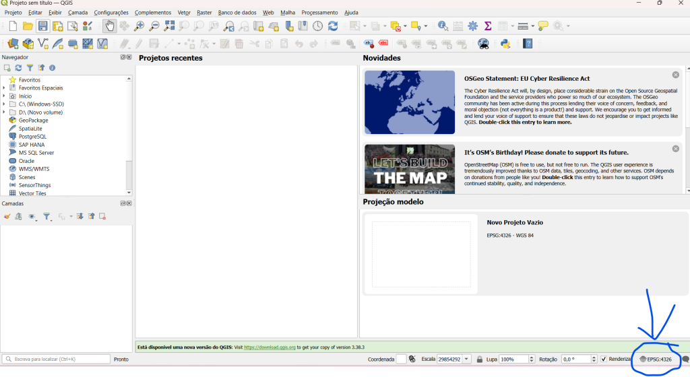Click the Zoom In magnifier tool
This screenshot has height=377, width=690.
(x=139, y=26)
